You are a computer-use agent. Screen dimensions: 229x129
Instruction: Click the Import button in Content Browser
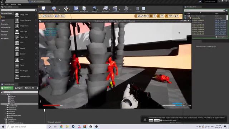19,88
